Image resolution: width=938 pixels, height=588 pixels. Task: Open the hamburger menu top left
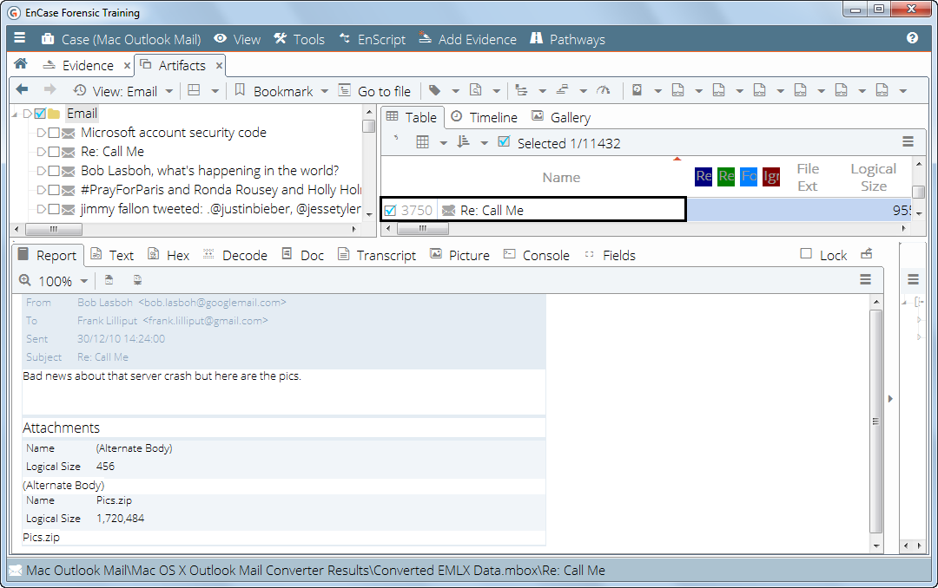click(19, 38)
